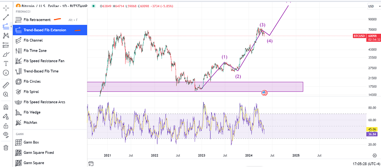Open the go to date calendar
This screenshot has width=381, height=167.
coord(91,163)
